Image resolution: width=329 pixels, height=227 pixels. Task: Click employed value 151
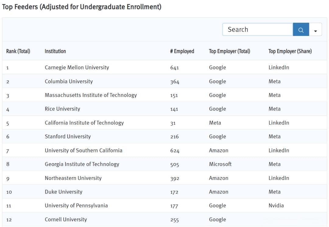(x=174, y=95)
